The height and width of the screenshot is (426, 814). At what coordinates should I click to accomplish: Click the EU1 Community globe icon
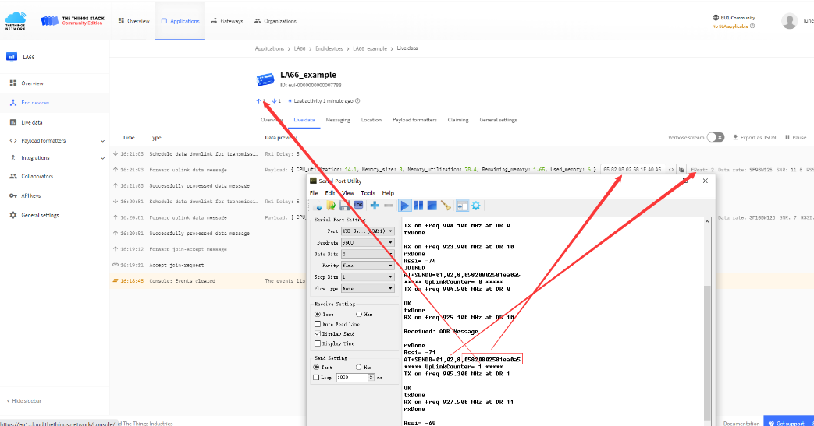[716, 18]
